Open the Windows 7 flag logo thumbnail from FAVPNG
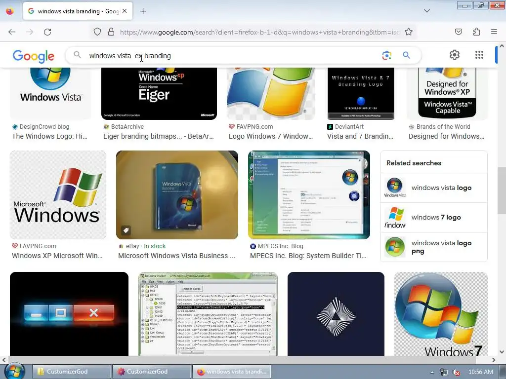Viewport: 506px width, 379px height. point(271,93)
